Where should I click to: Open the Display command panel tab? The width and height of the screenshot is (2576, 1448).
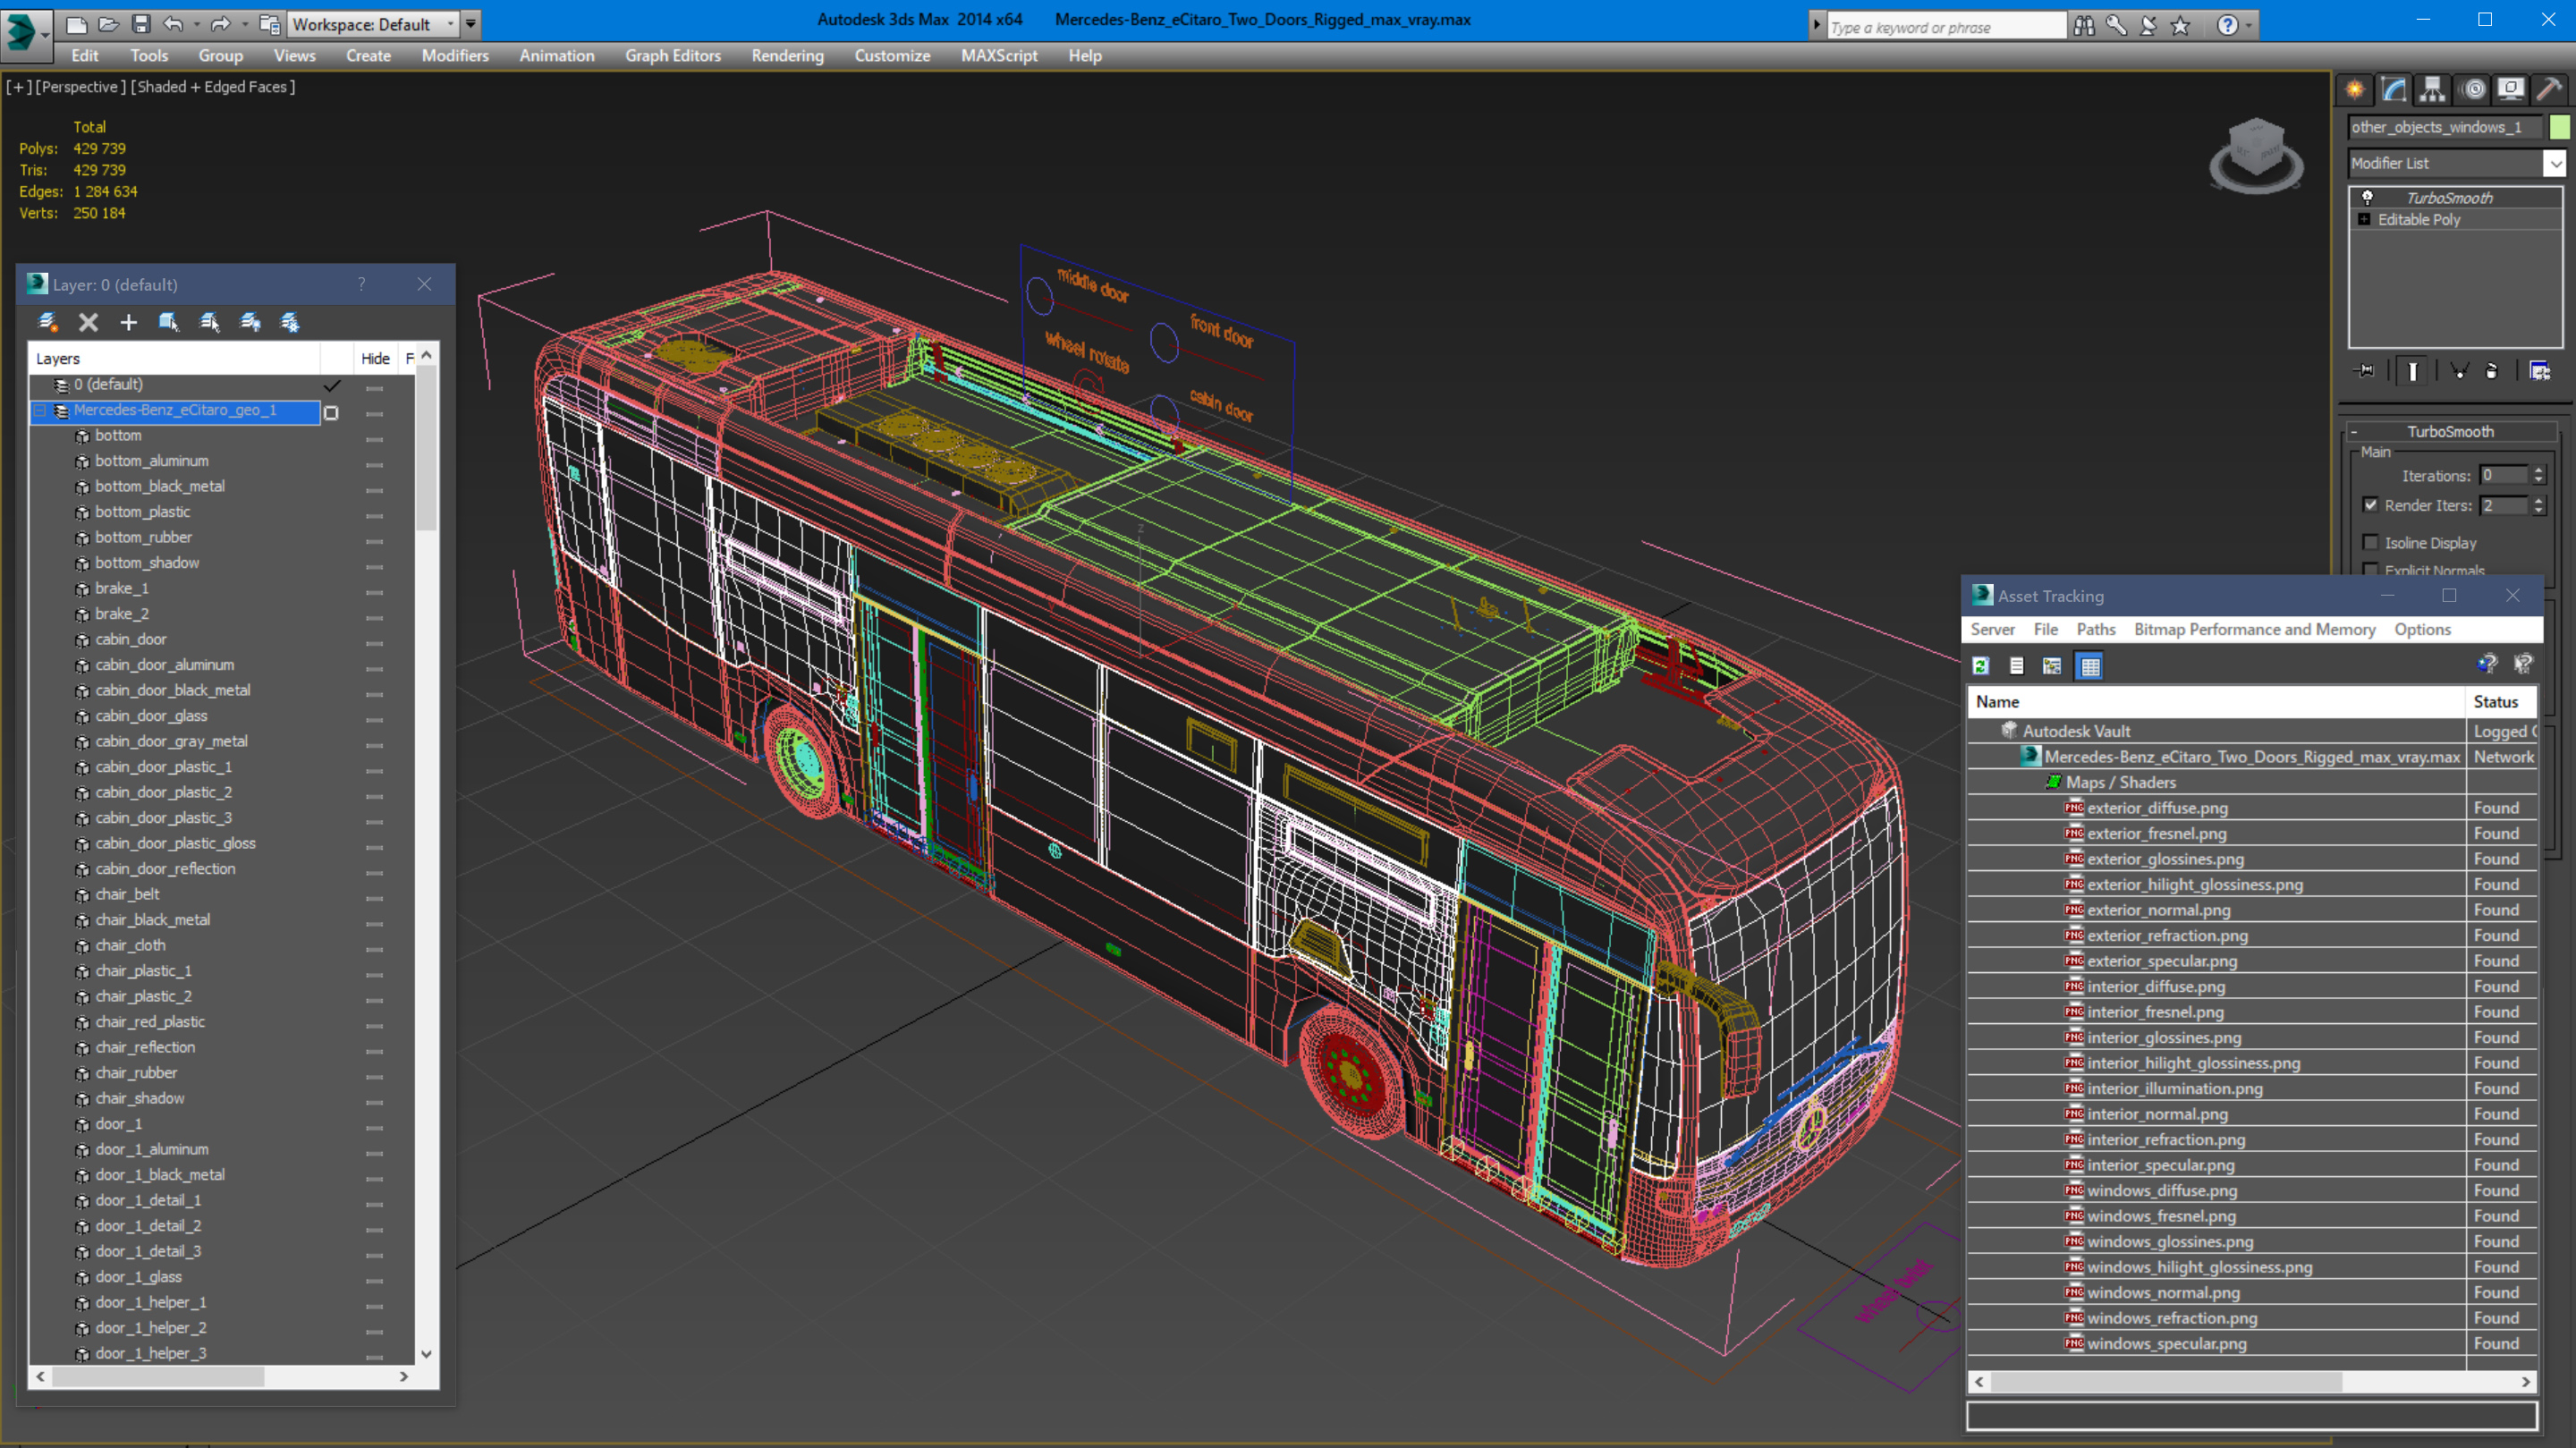click(2511, 90)
